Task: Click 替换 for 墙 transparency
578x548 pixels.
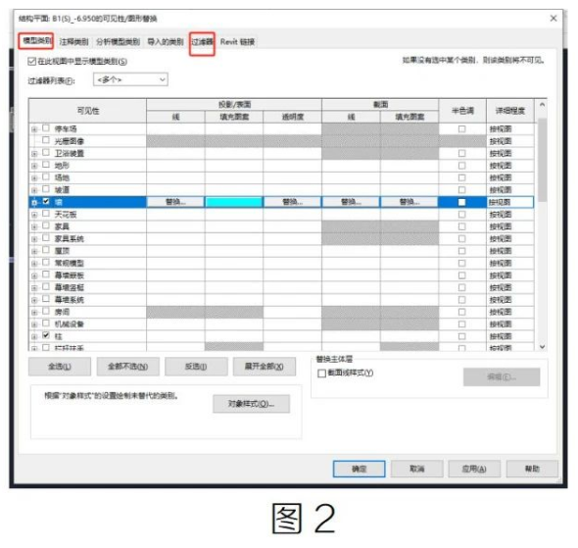Action: 292,202
